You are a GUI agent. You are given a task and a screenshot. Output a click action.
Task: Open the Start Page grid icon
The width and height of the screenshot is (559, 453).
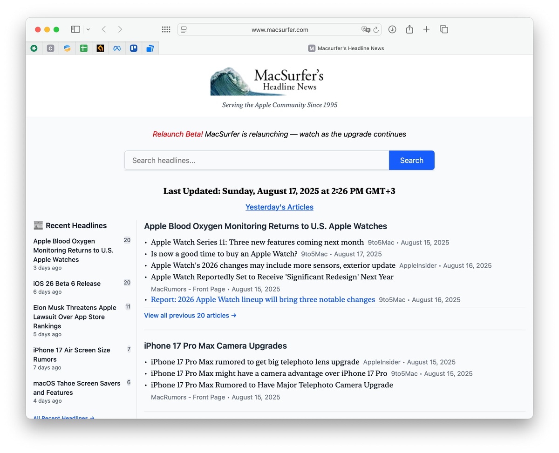coord(166,29)
